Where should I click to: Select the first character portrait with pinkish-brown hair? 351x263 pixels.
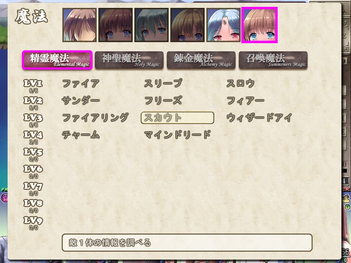coord(80,25)
